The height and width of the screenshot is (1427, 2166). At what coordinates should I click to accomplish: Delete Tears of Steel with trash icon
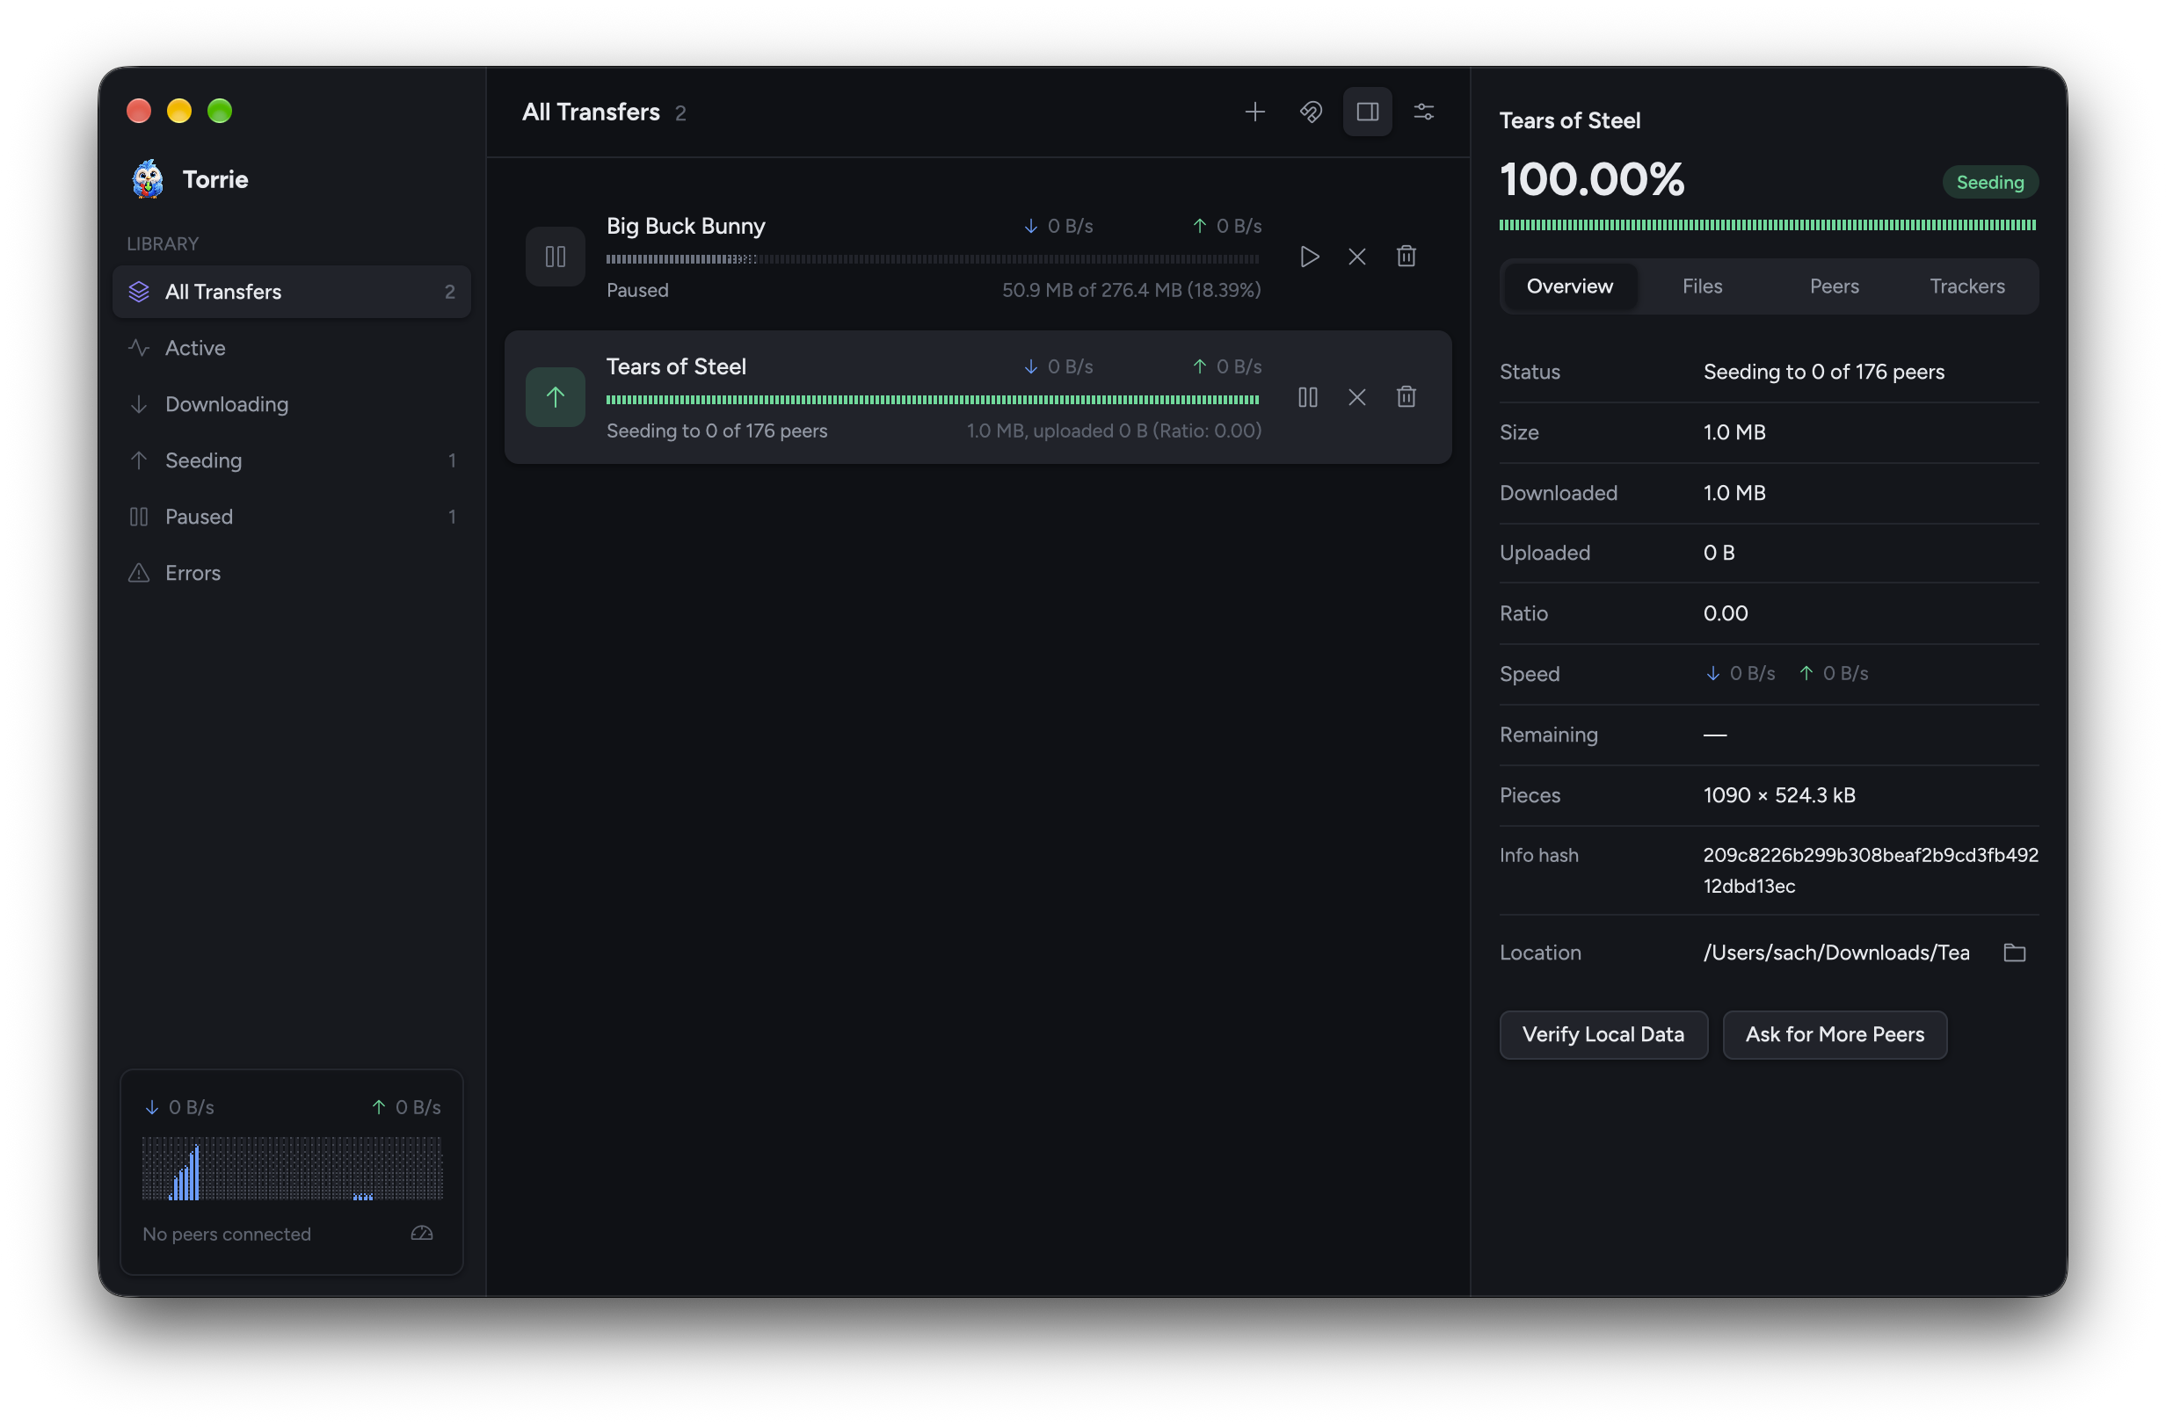click(x=1406, y=397)
